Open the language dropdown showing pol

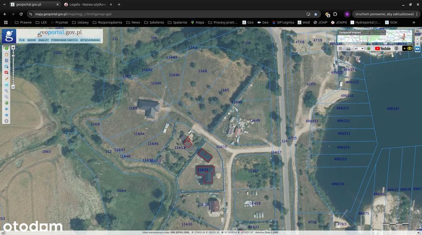coord(359,48)
